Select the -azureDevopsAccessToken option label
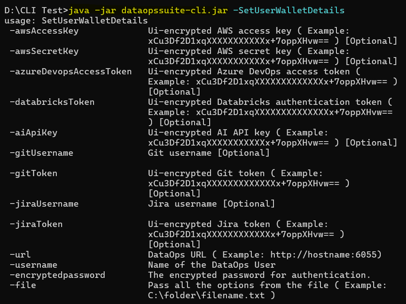The image size is (406, 304). coord(70,72)
